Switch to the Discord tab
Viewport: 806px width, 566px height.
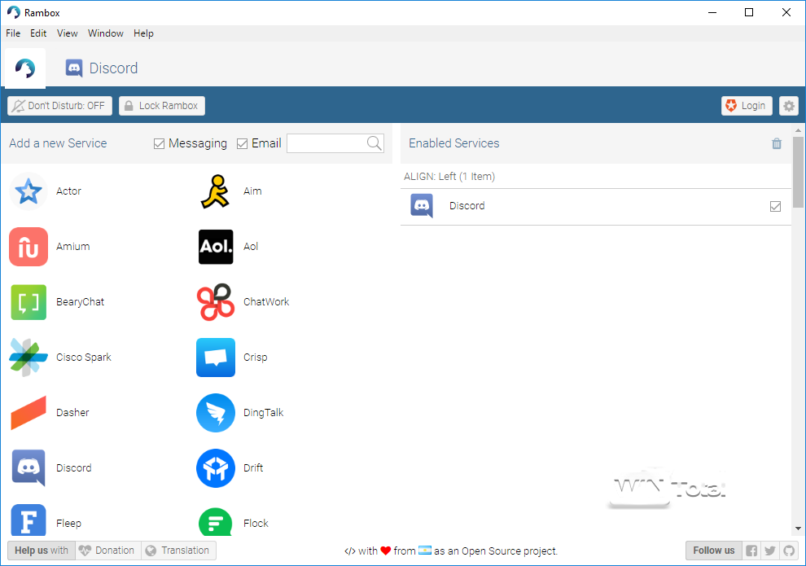click(x=101, y=68)
